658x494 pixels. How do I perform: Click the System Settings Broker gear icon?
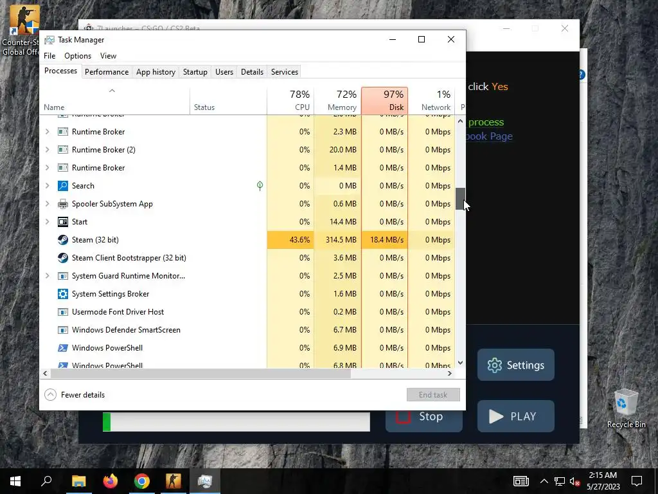[x=63, y=294]
